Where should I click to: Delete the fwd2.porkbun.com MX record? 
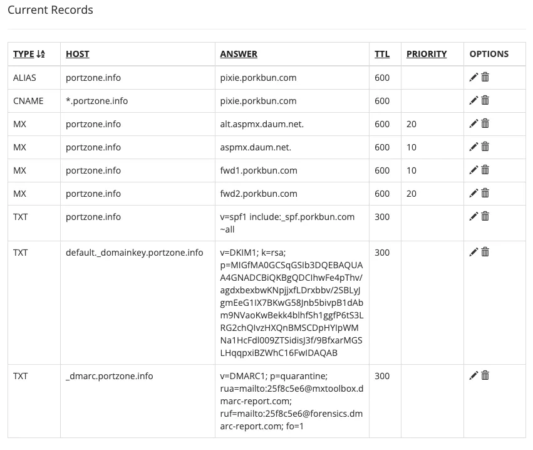coord(485,193)
